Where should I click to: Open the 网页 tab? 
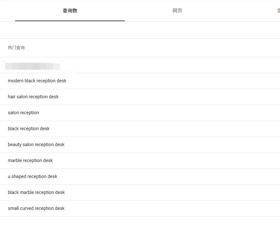click(177, 11)
